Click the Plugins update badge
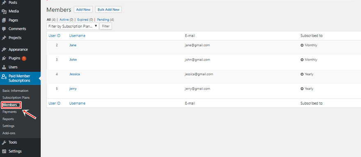The height and width of the screenshot is (157, 361). pyautogui.click(x=24, y=58)
